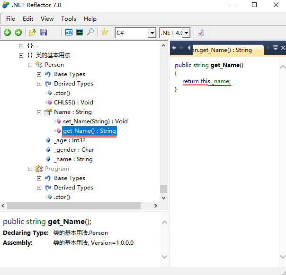Click the green Forward navigation arrow
Screen dimensions: 286x275
(18, 33)
